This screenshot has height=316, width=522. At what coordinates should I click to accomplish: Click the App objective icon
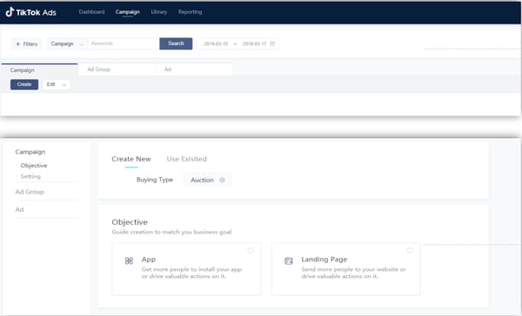(129, 260)
